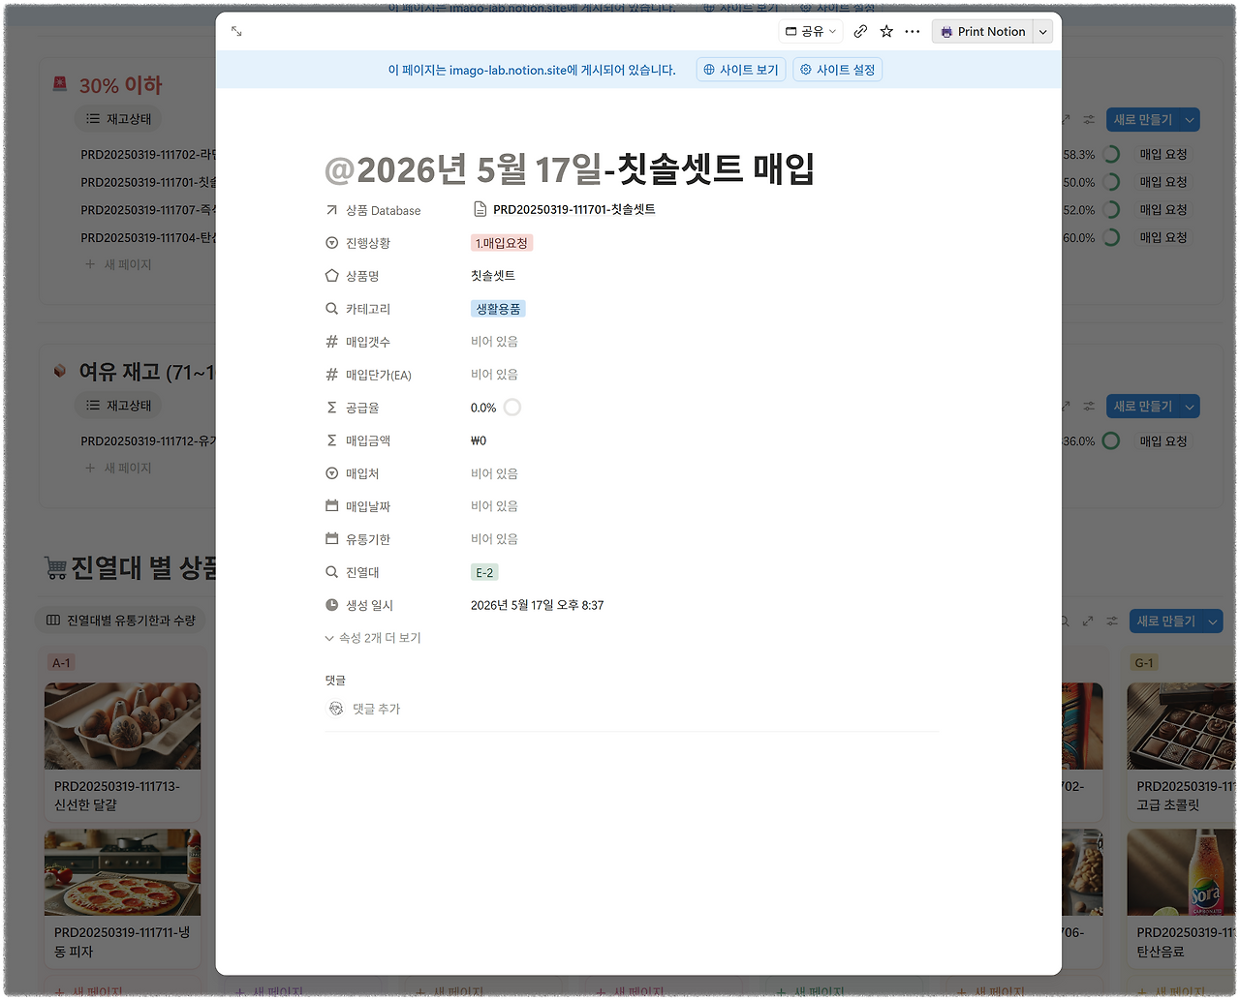Copy the page link with the link icon
The width and height of the screenshot is (1240, 1000).
[860, 32]
